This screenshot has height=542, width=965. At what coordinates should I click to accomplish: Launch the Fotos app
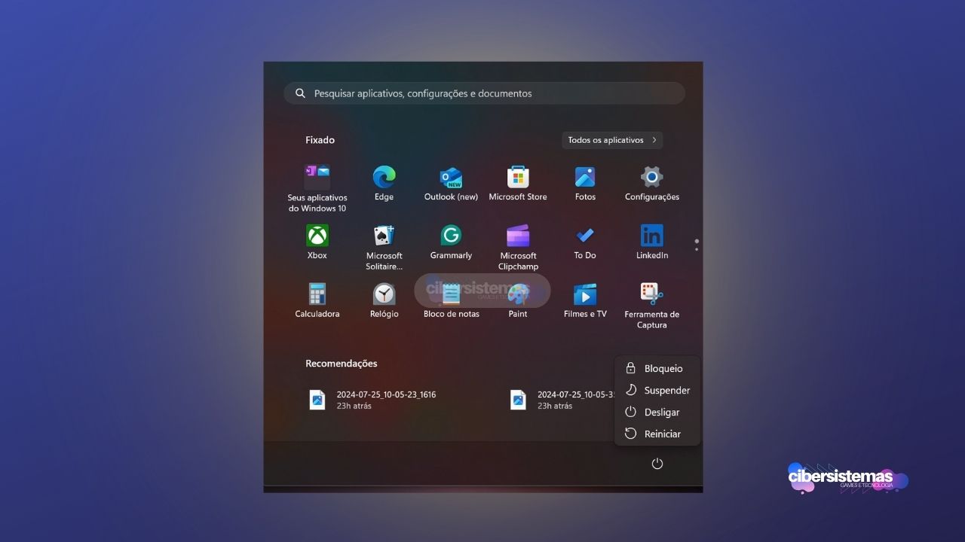pos(585,184)
